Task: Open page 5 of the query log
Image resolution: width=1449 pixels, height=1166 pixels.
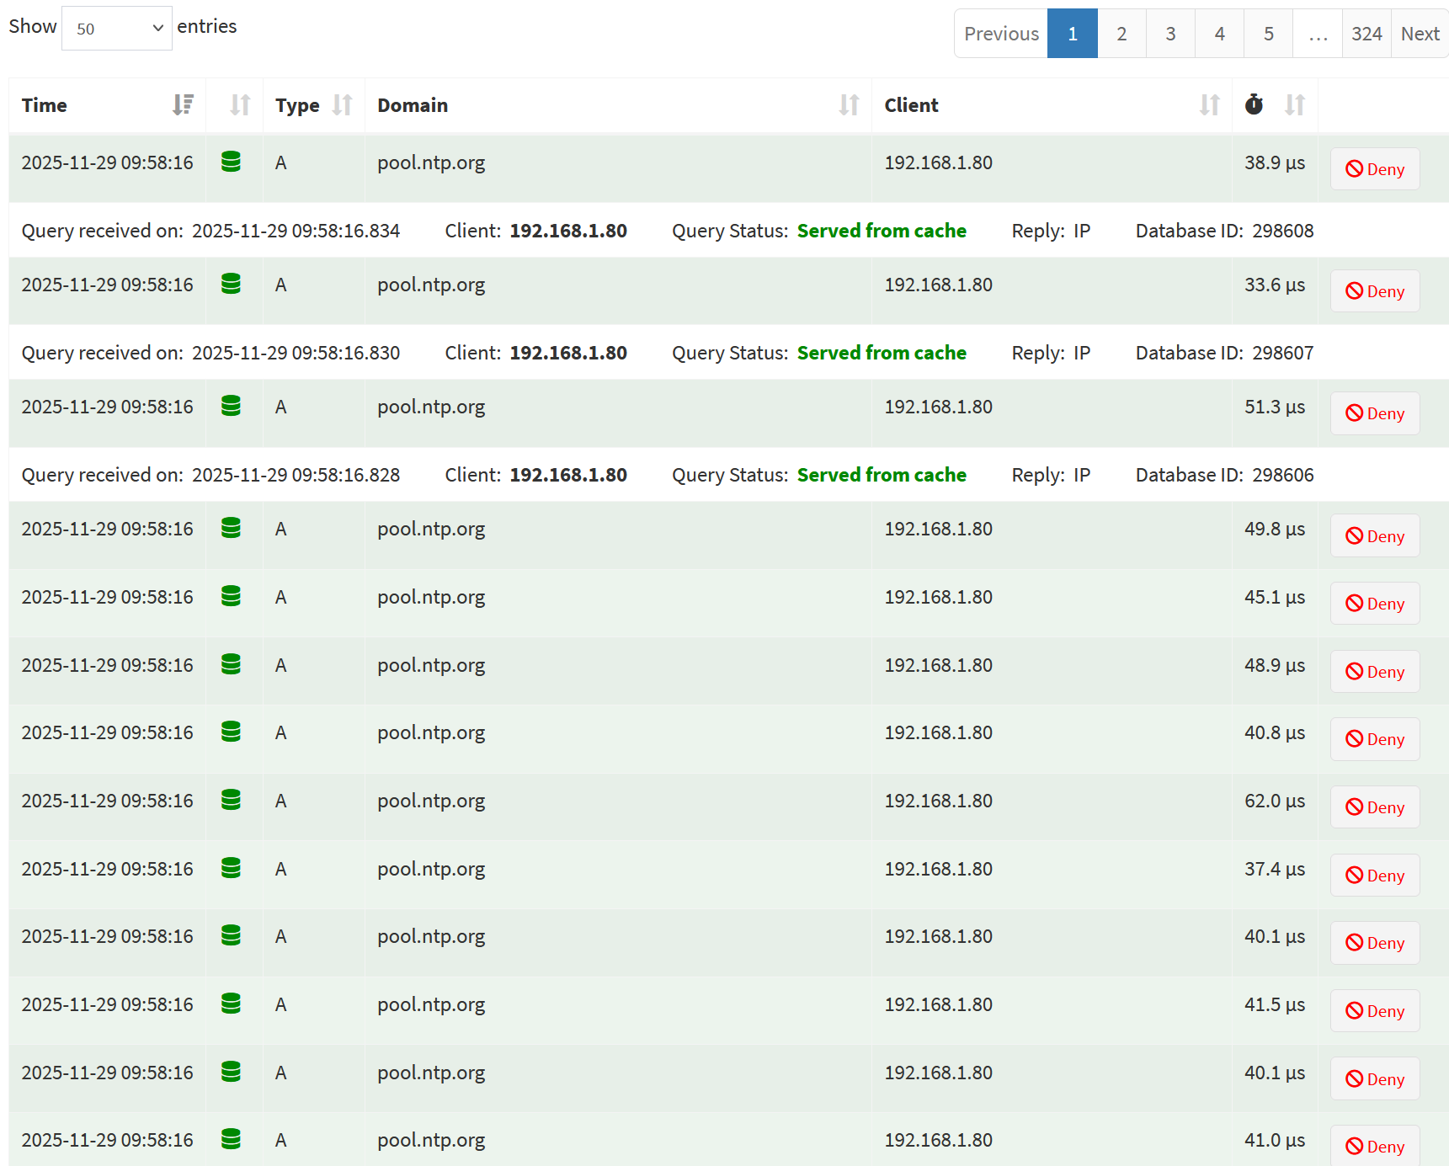Action: point(1267,33)
